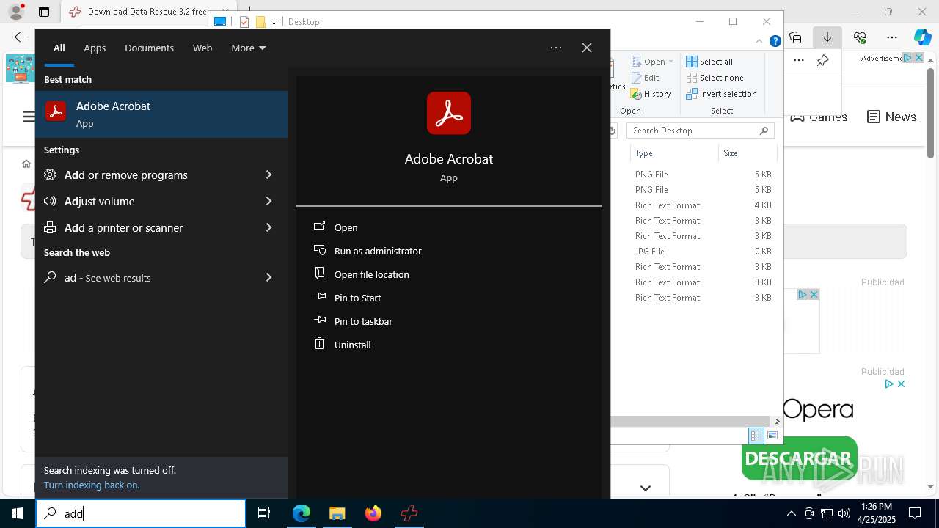Switch to large icons view in Explorer
The width and height of the screenshot is (939, 528).
772,436
